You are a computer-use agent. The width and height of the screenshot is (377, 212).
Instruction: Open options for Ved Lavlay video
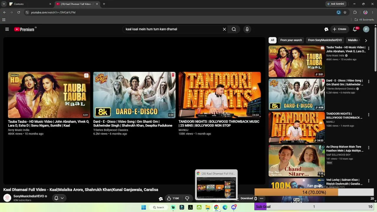(368, 181)
